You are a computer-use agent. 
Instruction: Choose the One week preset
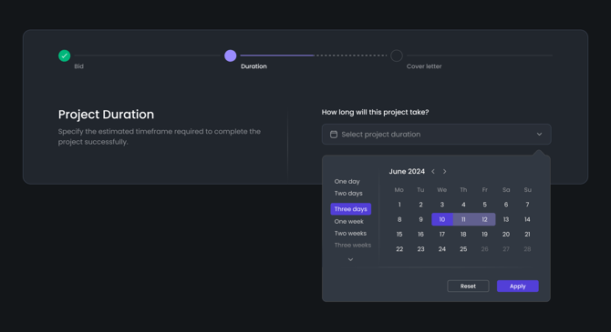point(348,221)
